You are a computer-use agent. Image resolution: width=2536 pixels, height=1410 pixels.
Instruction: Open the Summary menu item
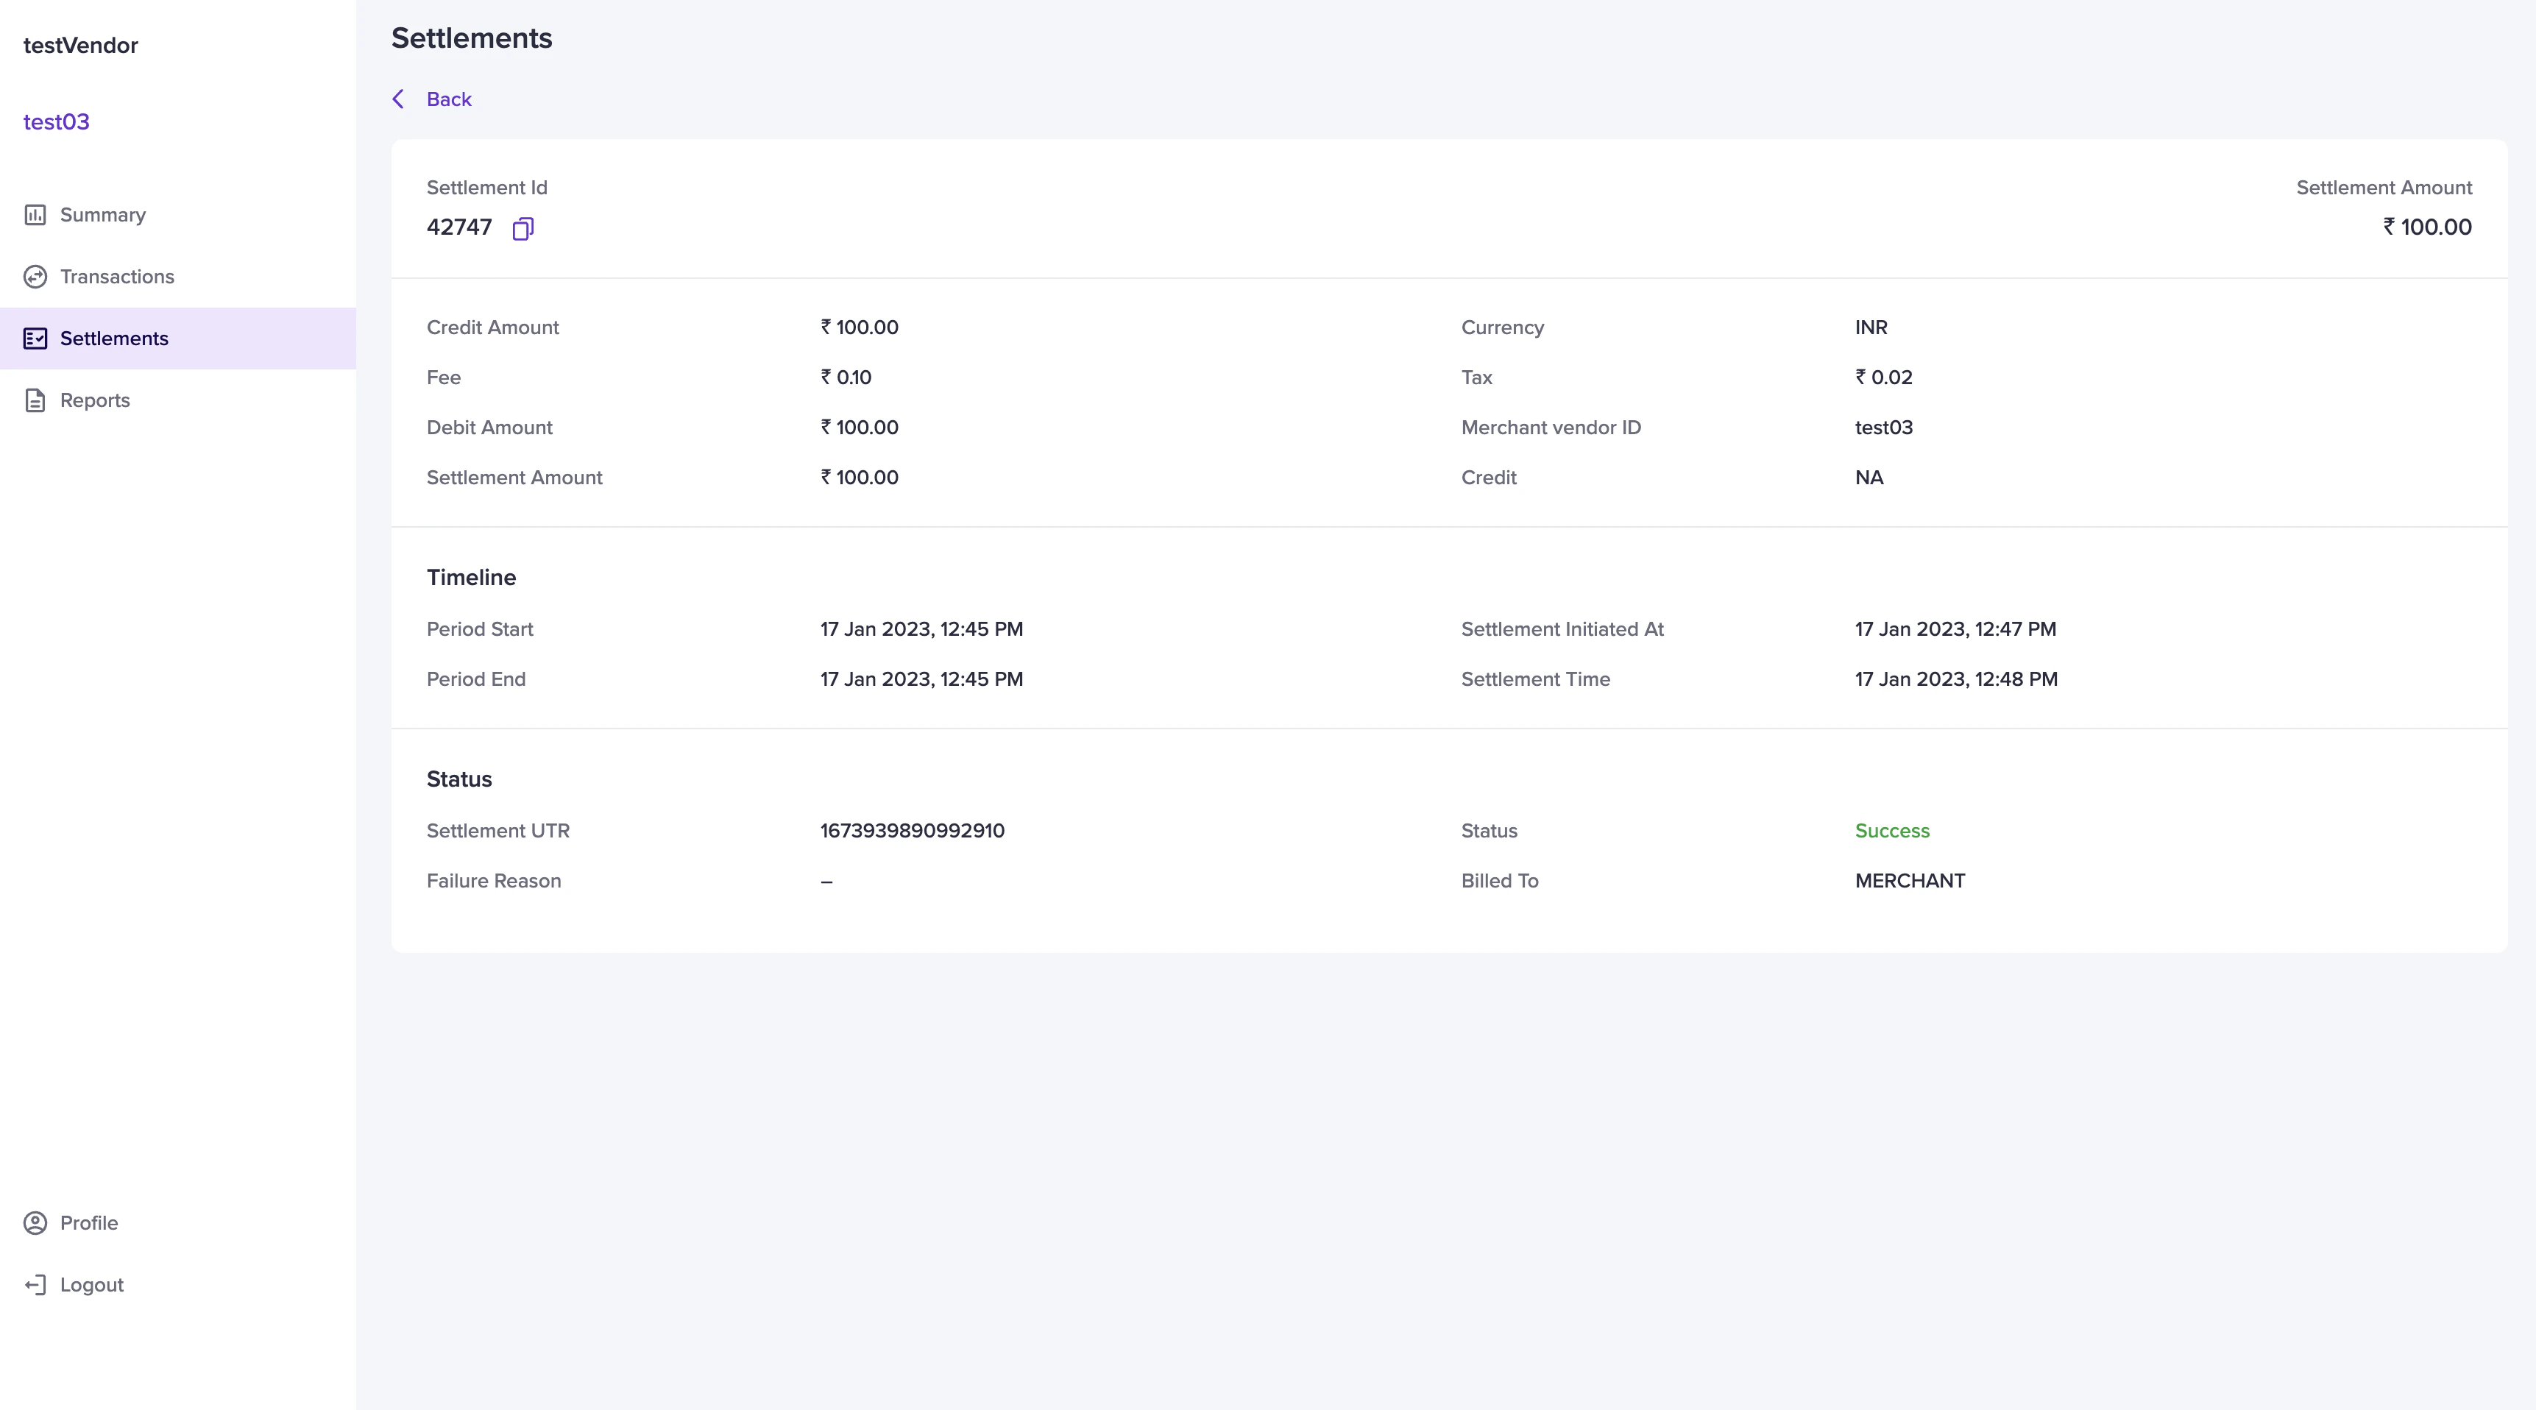(x=102, y=215)
